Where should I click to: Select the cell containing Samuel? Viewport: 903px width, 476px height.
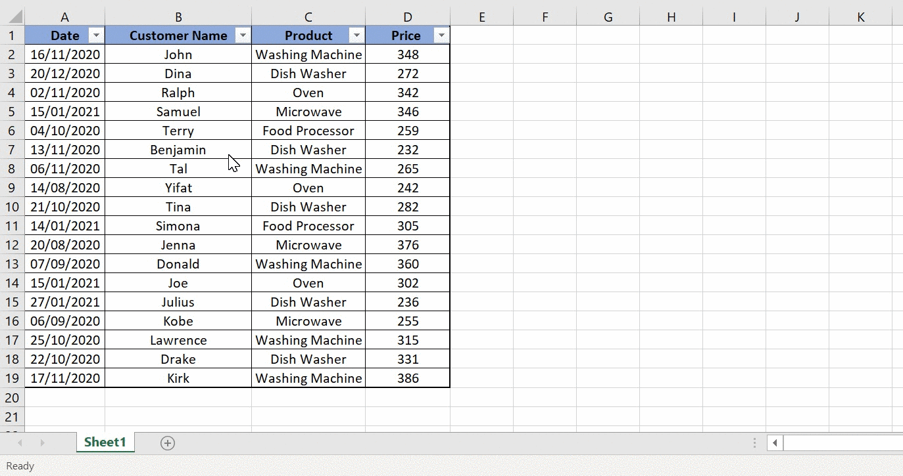pos(178,112)
